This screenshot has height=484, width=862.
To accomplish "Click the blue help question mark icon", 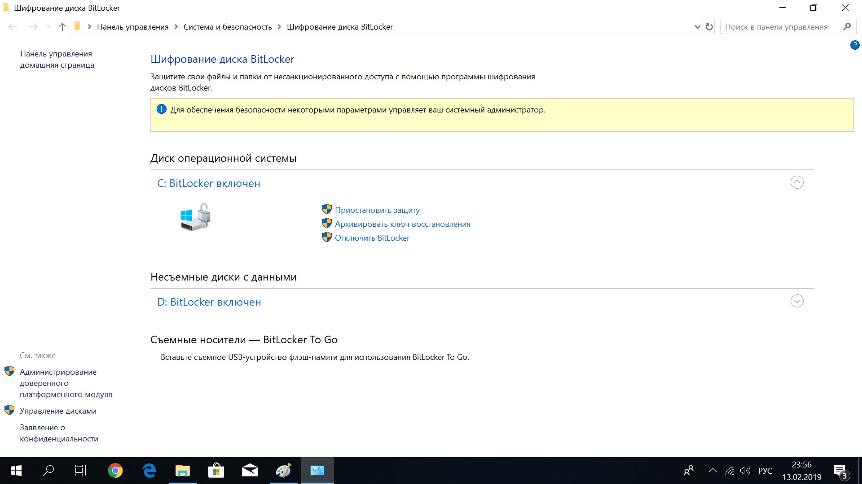I will click(855, 45).
